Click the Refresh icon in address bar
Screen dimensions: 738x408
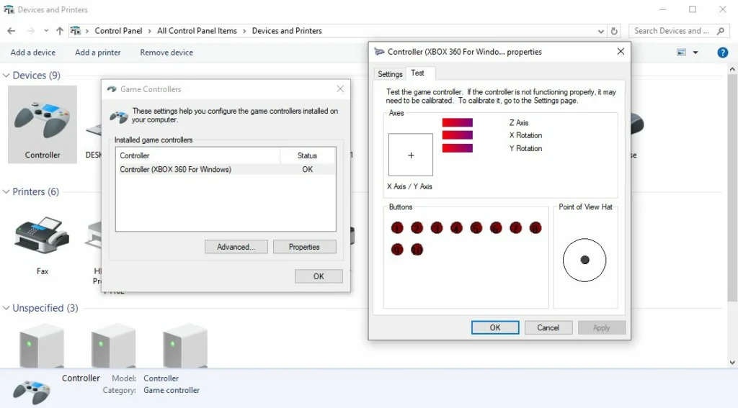(614, 31)
